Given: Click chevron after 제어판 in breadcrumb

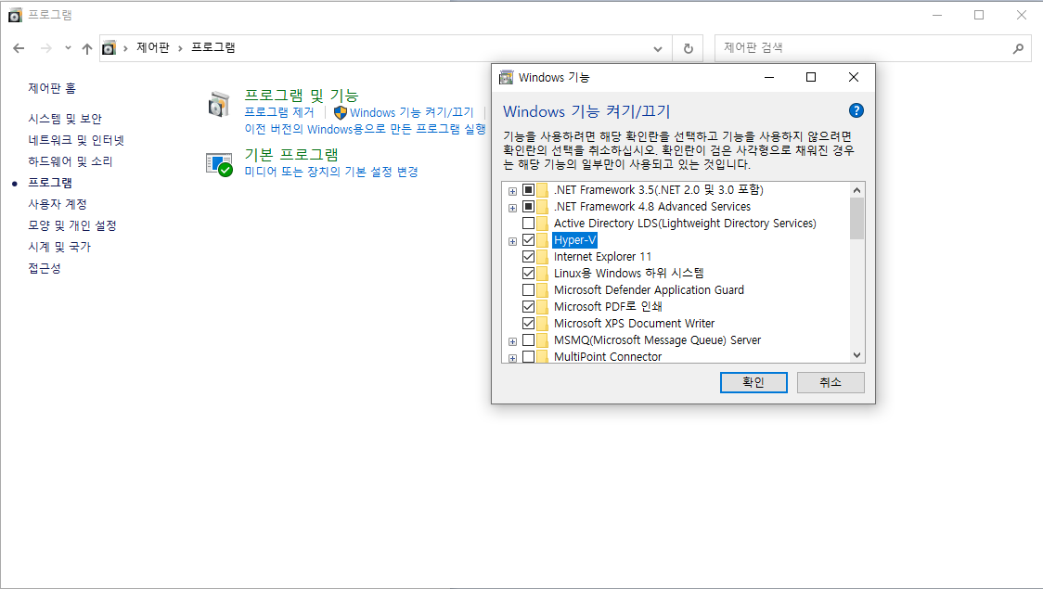Looking at the screenshot, I should 180,48.
